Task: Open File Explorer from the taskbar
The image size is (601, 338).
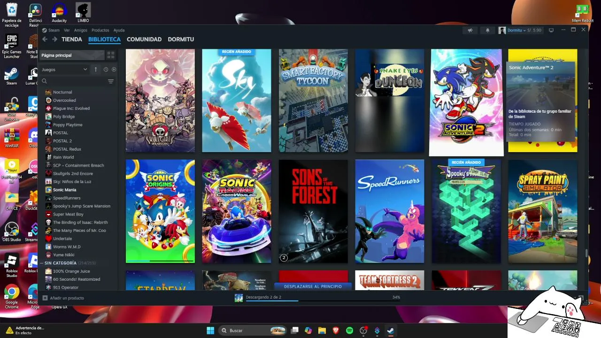Action: point(322,330)
